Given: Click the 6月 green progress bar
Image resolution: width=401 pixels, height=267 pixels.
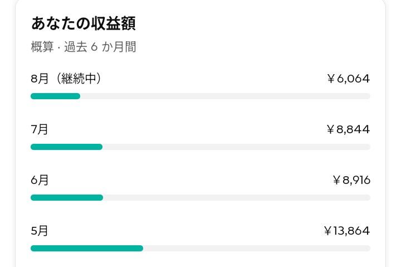Looking at the screenshot, I should (67, 198).
